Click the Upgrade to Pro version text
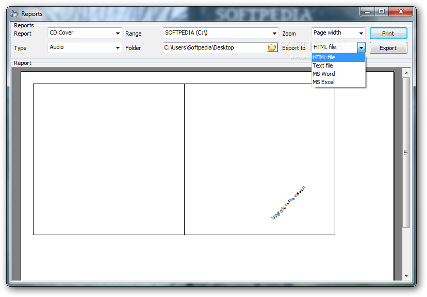The image size is (427, 297). [x=288, y=203]
